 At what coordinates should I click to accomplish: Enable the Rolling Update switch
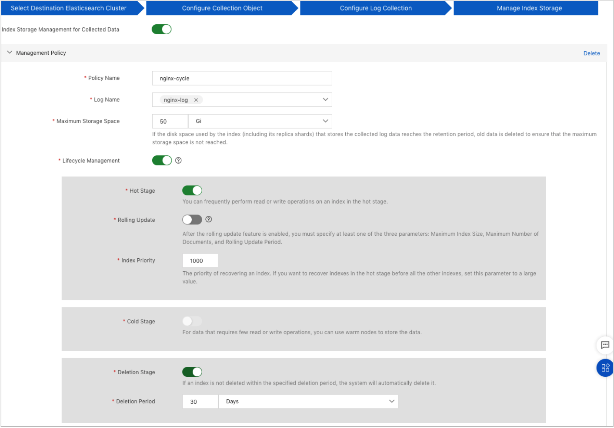point(192,220)
